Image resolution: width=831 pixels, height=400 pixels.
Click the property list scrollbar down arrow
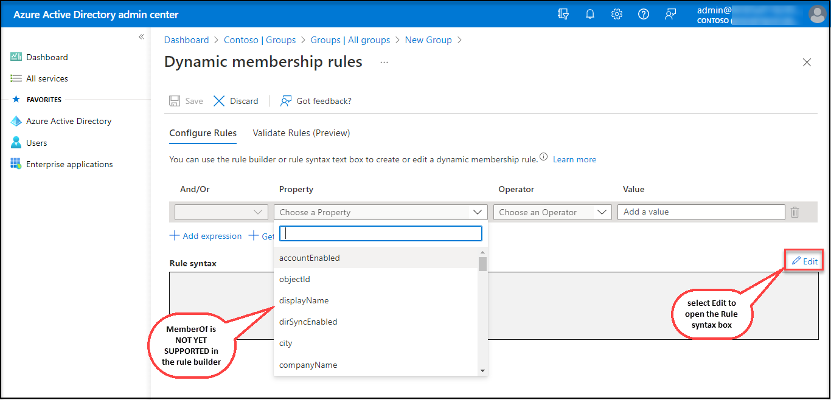click(482, 370)
